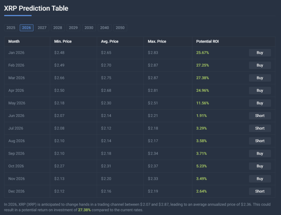Viewport: 281px width, 215px height.
Task: Select the 2025 year tab
Action: [x=11, y=28]
